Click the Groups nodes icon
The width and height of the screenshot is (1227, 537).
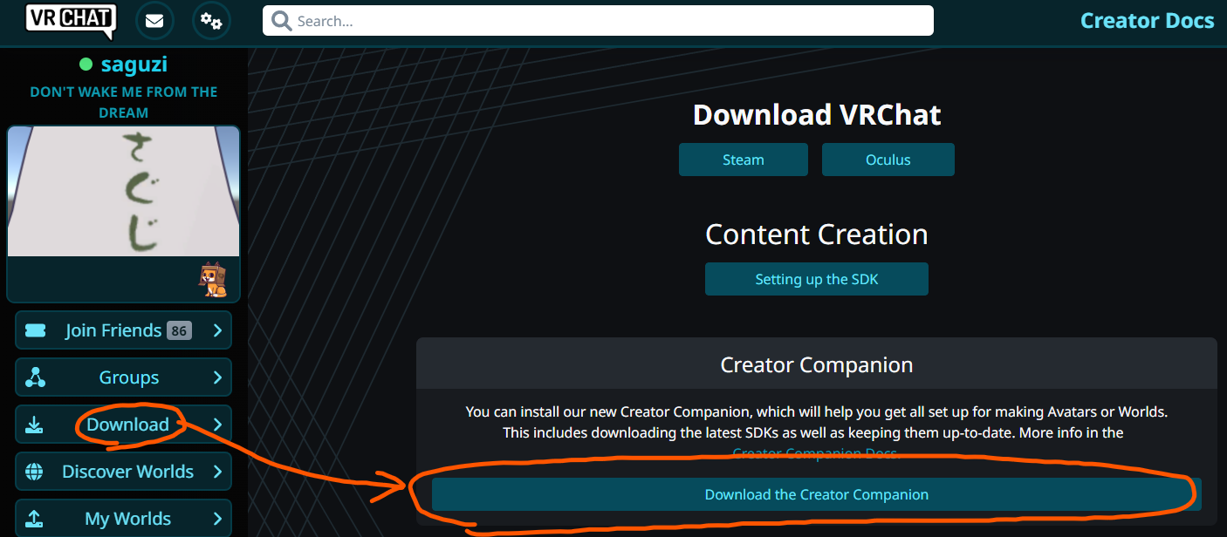coord(35,377)
